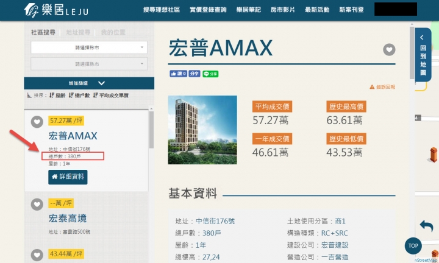Click the detail panel vertical scrollbar
439x263 pixels.
(412, 53)
